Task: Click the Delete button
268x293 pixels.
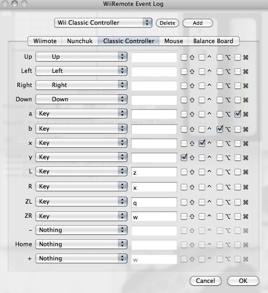Action: (167, 23)
